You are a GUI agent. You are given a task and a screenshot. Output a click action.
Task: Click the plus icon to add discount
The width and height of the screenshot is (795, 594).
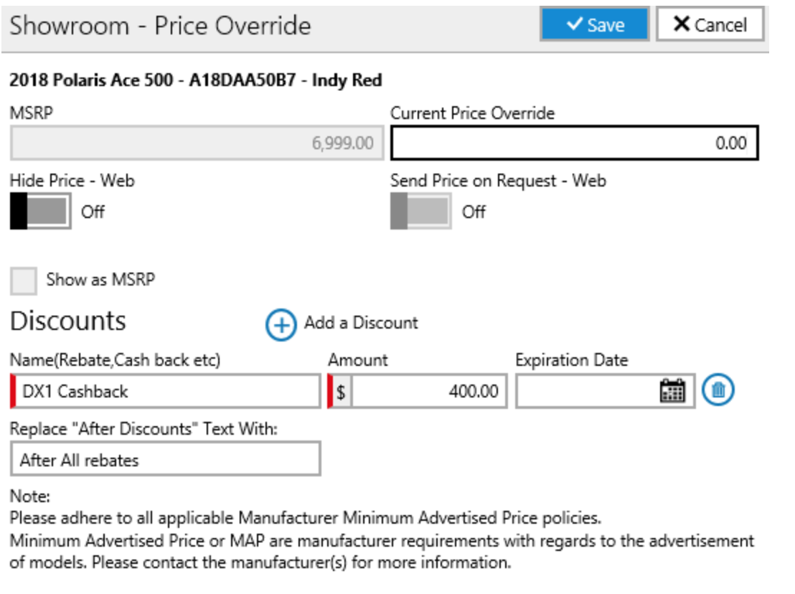point(281,325)
